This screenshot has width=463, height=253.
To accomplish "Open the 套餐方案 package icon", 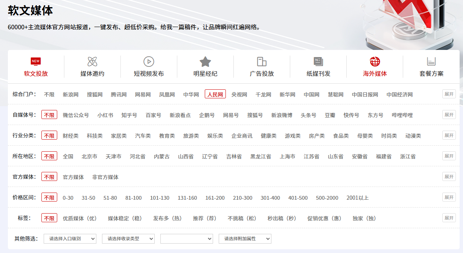I will click(431, 61).
